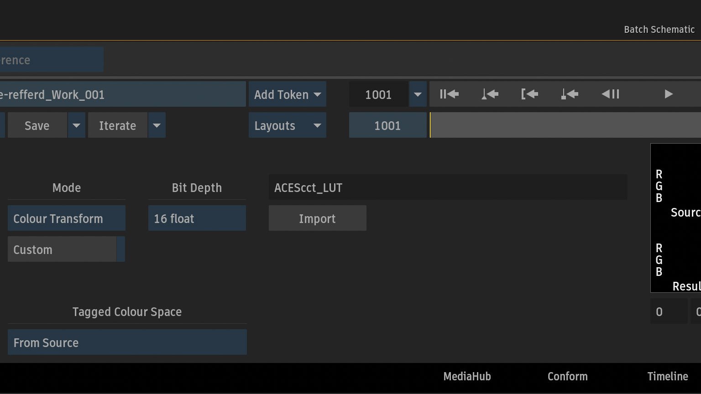Viewport: 701px width, 394px height.
Task: Open the frame number dropdown arrow
Action: [x=418, y=94]
